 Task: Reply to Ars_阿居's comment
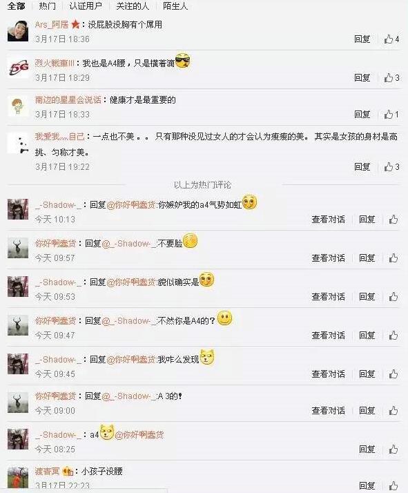[362, 39]
